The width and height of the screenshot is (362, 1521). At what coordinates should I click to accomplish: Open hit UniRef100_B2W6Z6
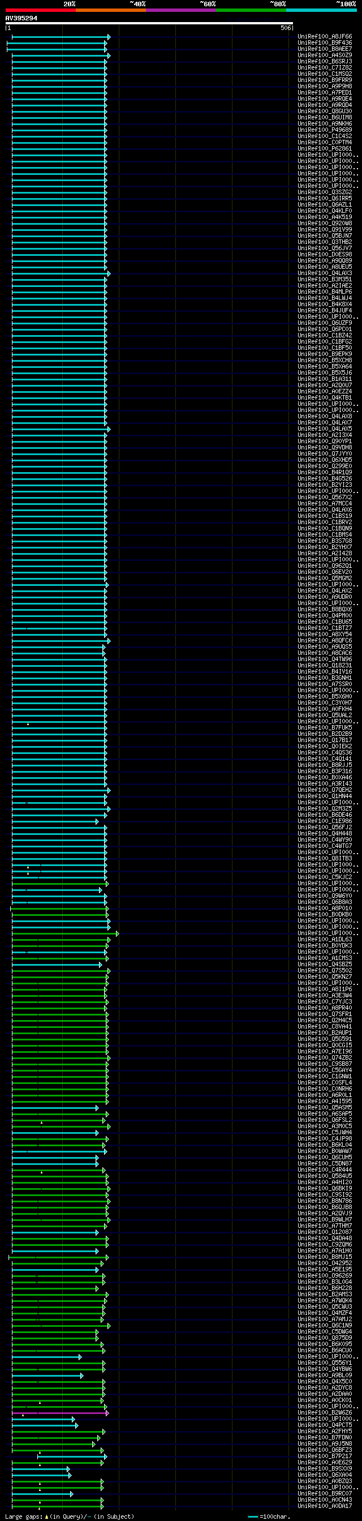coord(325,1412)
